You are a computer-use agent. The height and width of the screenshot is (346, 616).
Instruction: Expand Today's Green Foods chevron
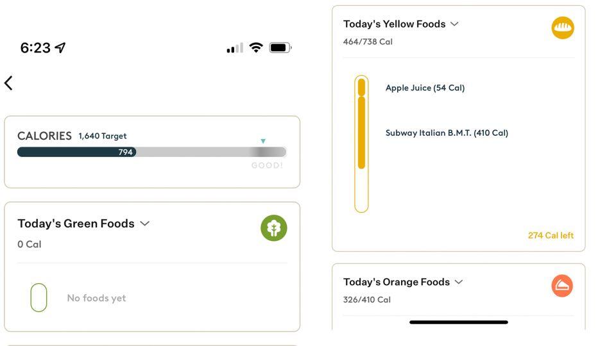(x=145, y=224)
